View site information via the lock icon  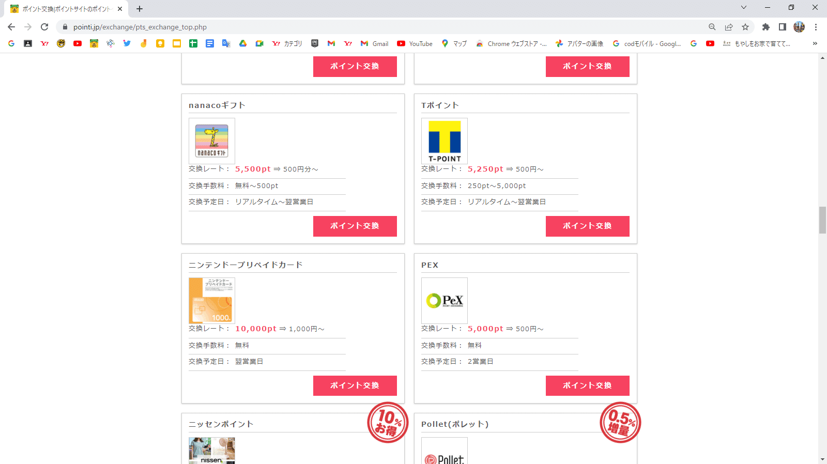[65, 27]
